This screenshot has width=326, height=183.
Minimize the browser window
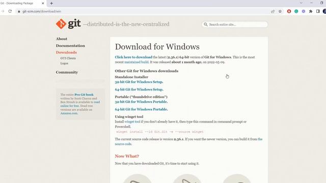click(311, 3)
